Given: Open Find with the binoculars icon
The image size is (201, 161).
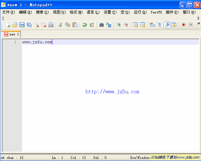Looking at the screenshot, I should pos(101,25).
